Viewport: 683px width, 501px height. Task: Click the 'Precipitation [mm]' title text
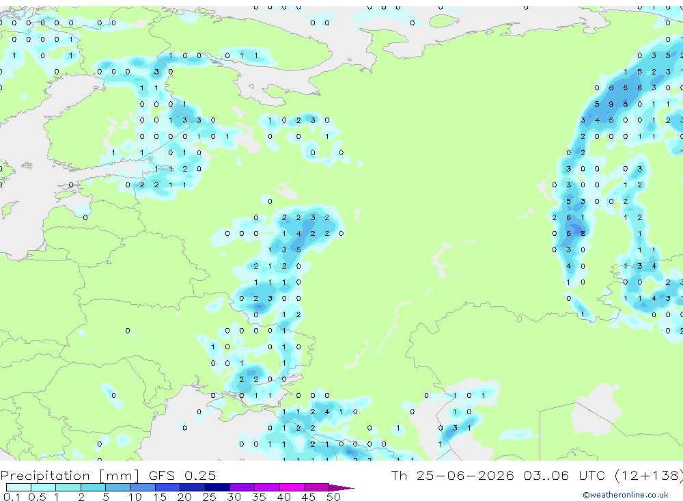[x=70, y=475]
